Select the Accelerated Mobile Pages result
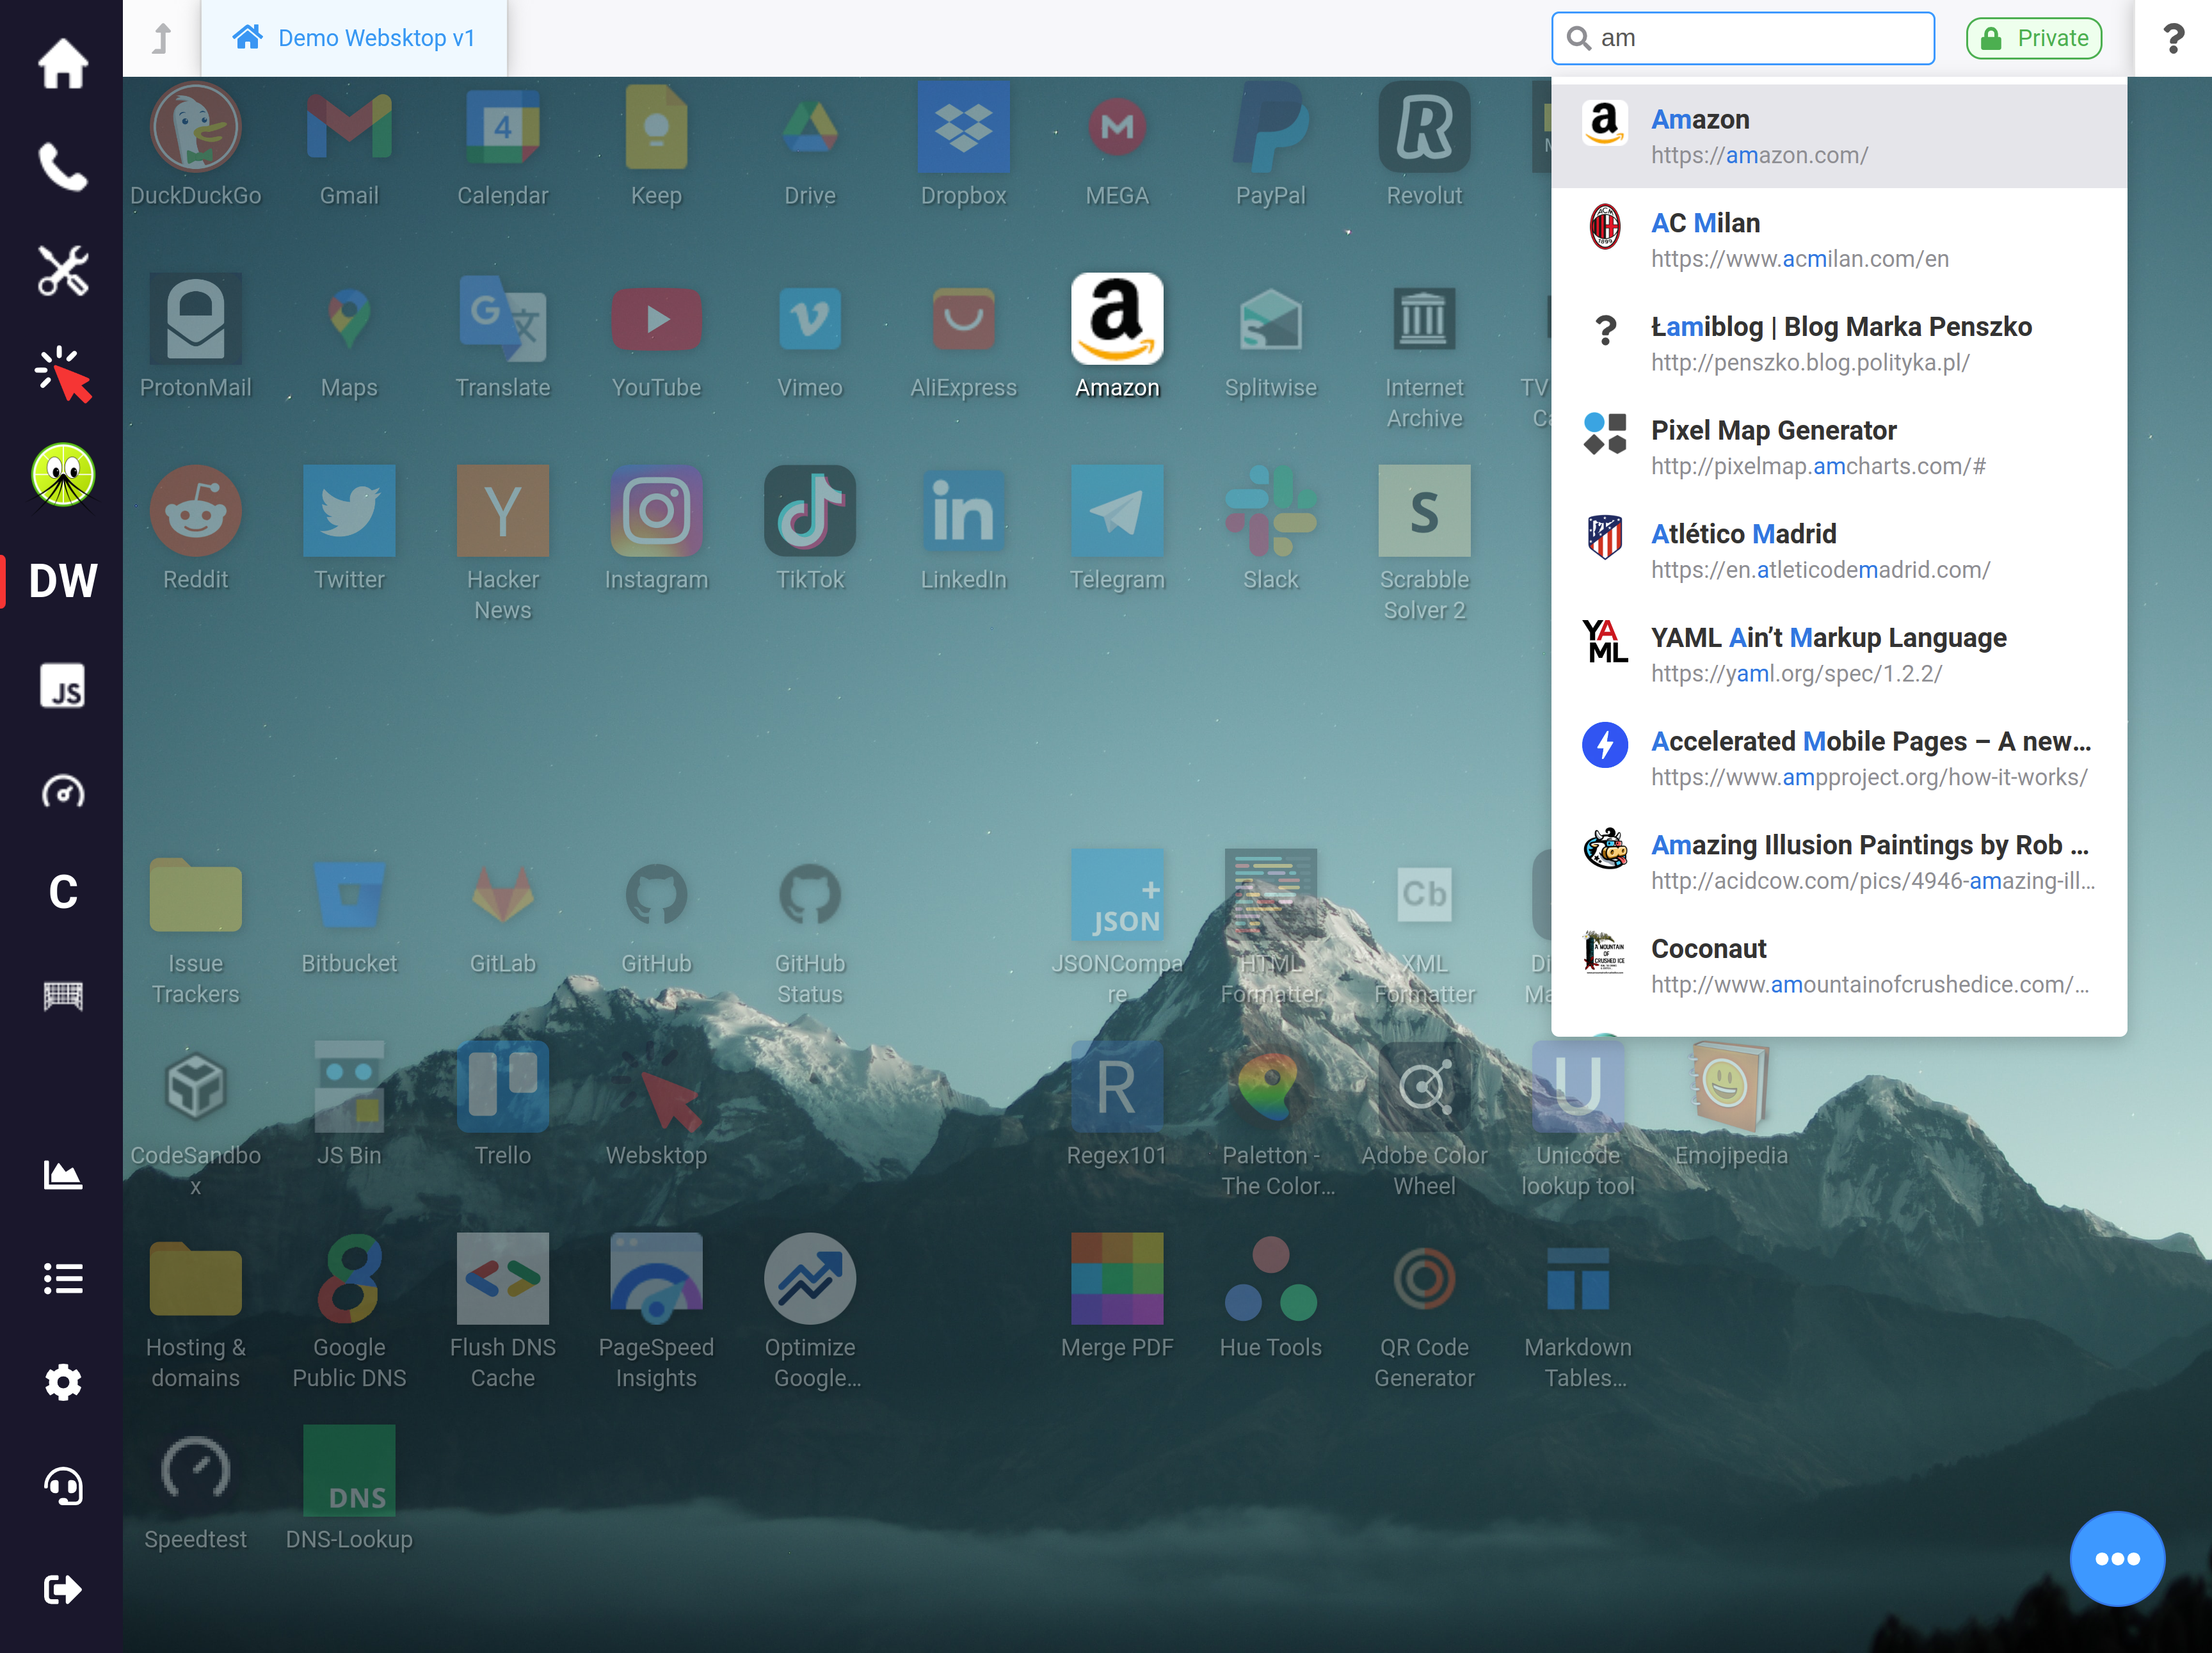The image size is (2212, 1653). (x=1838, y=758)
